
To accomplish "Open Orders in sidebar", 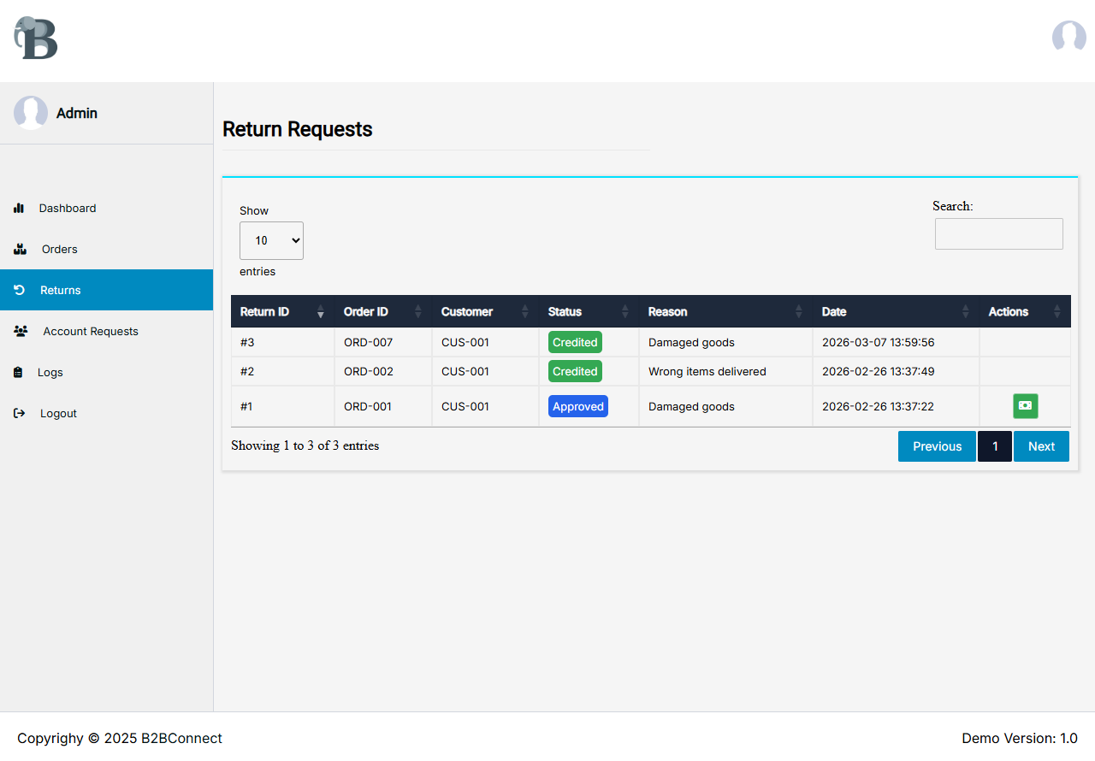I will 106,249.
